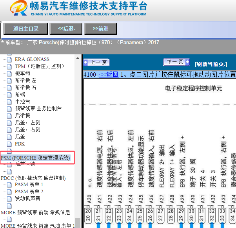Click page icon beside 中控台

tap(9, 102)
